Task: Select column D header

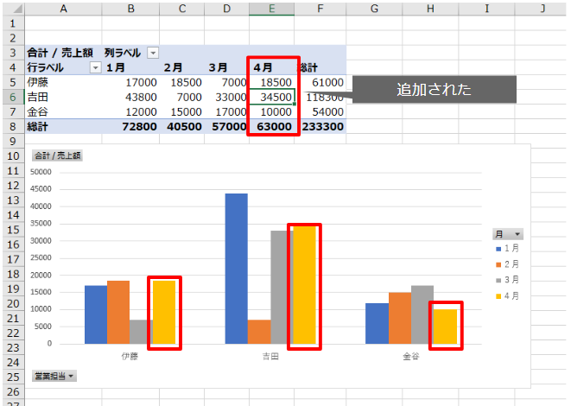Action: pyautogui.click(x=226, y=9)
